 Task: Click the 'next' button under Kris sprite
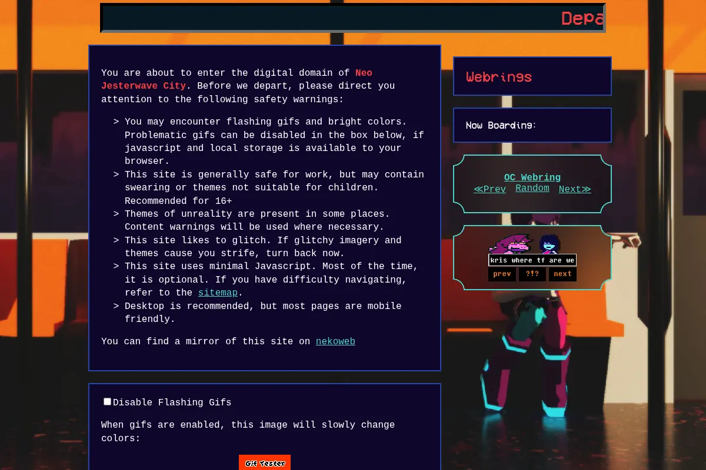tap(562, 274)
